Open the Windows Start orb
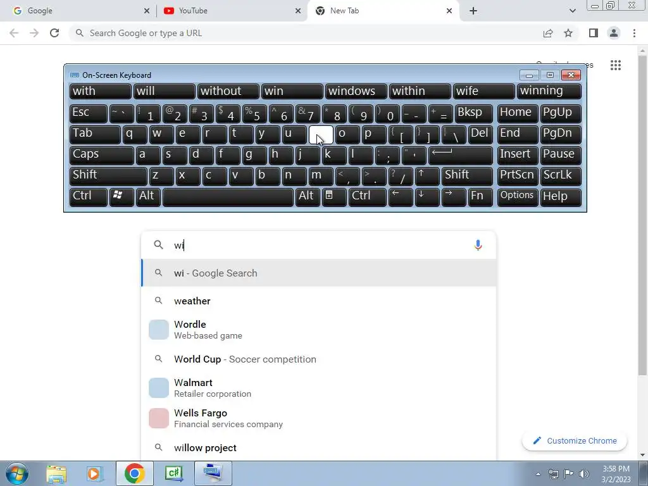Image resolution: width=648 pixels, height=486 pixels. click(x=17, y=473)
